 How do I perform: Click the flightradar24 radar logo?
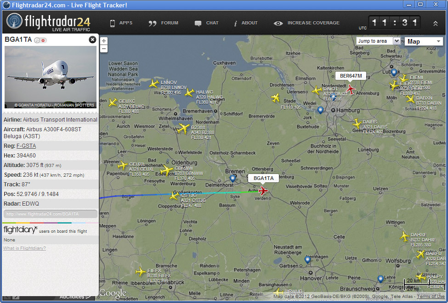click(x=15, y=22)
